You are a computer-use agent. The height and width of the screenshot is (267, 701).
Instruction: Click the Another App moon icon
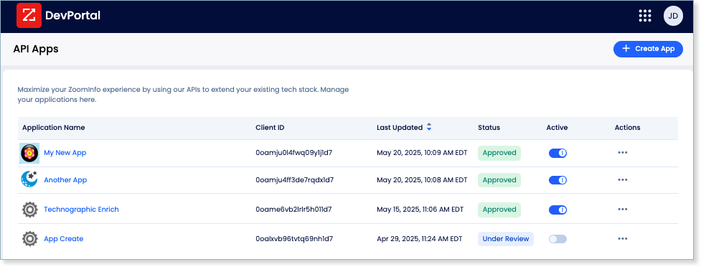(x=30, y=179)
